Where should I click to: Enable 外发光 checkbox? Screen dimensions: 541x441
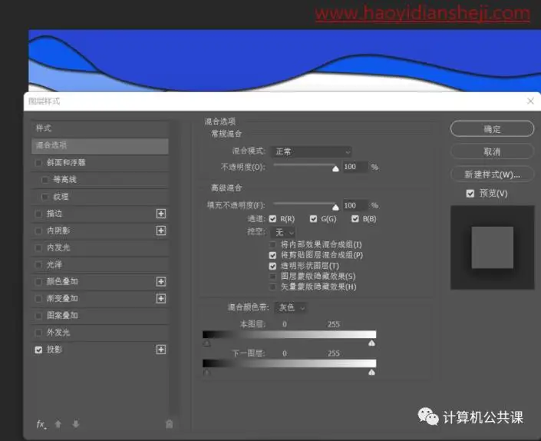[x=38, y=333]
